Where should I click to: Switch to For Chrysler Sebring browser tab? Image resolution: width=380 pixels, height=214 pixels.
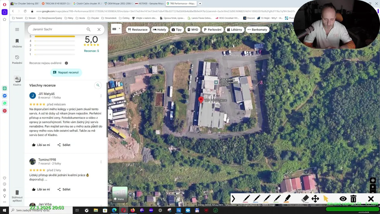tap(25, 4)
